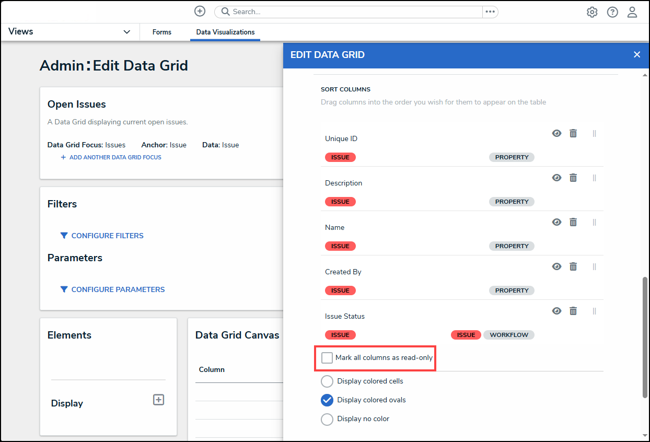Click the plus icon beside Display element

[158, 400]
